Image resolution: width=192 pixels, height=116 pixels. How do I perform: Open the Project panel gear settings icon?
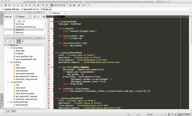[x=44, y=16]
